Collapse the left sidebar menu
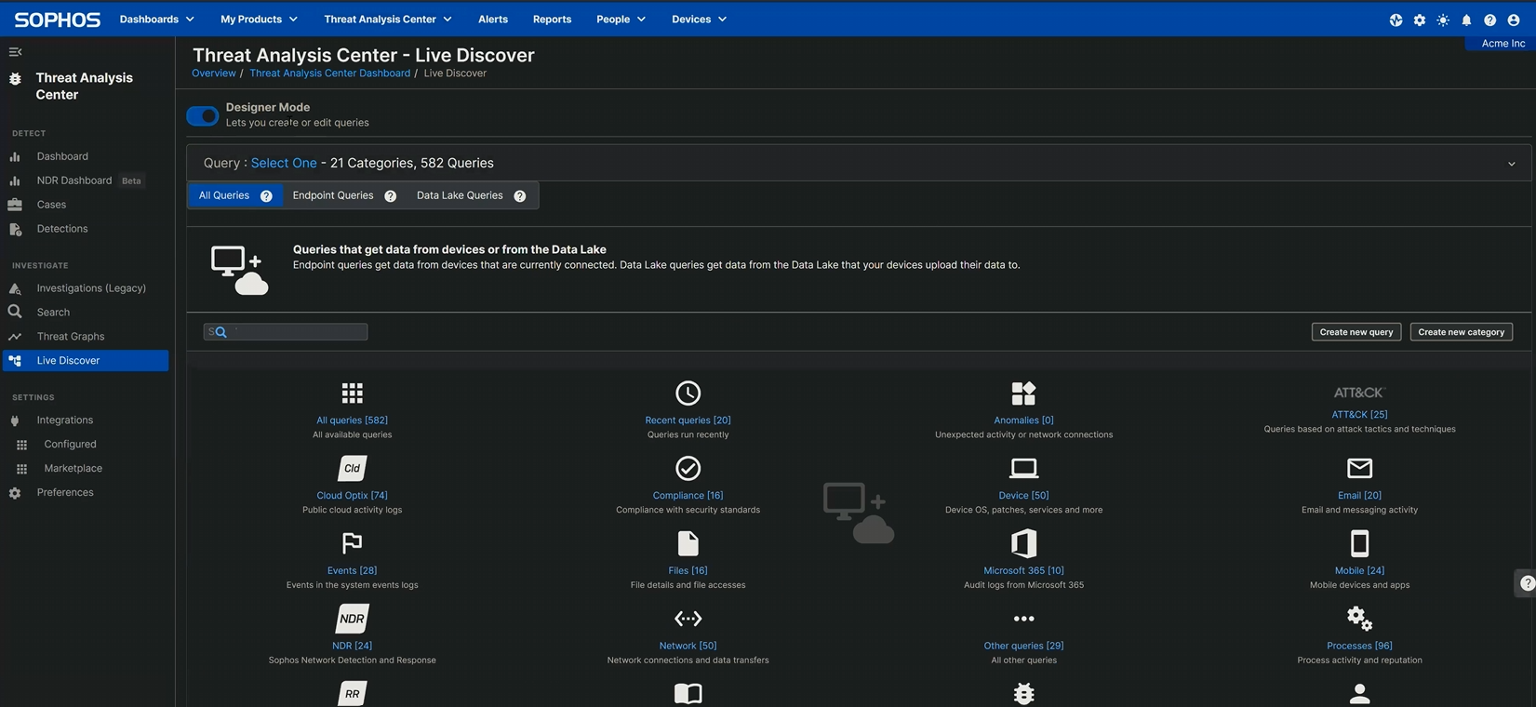1536x707 pixels. 15,52
